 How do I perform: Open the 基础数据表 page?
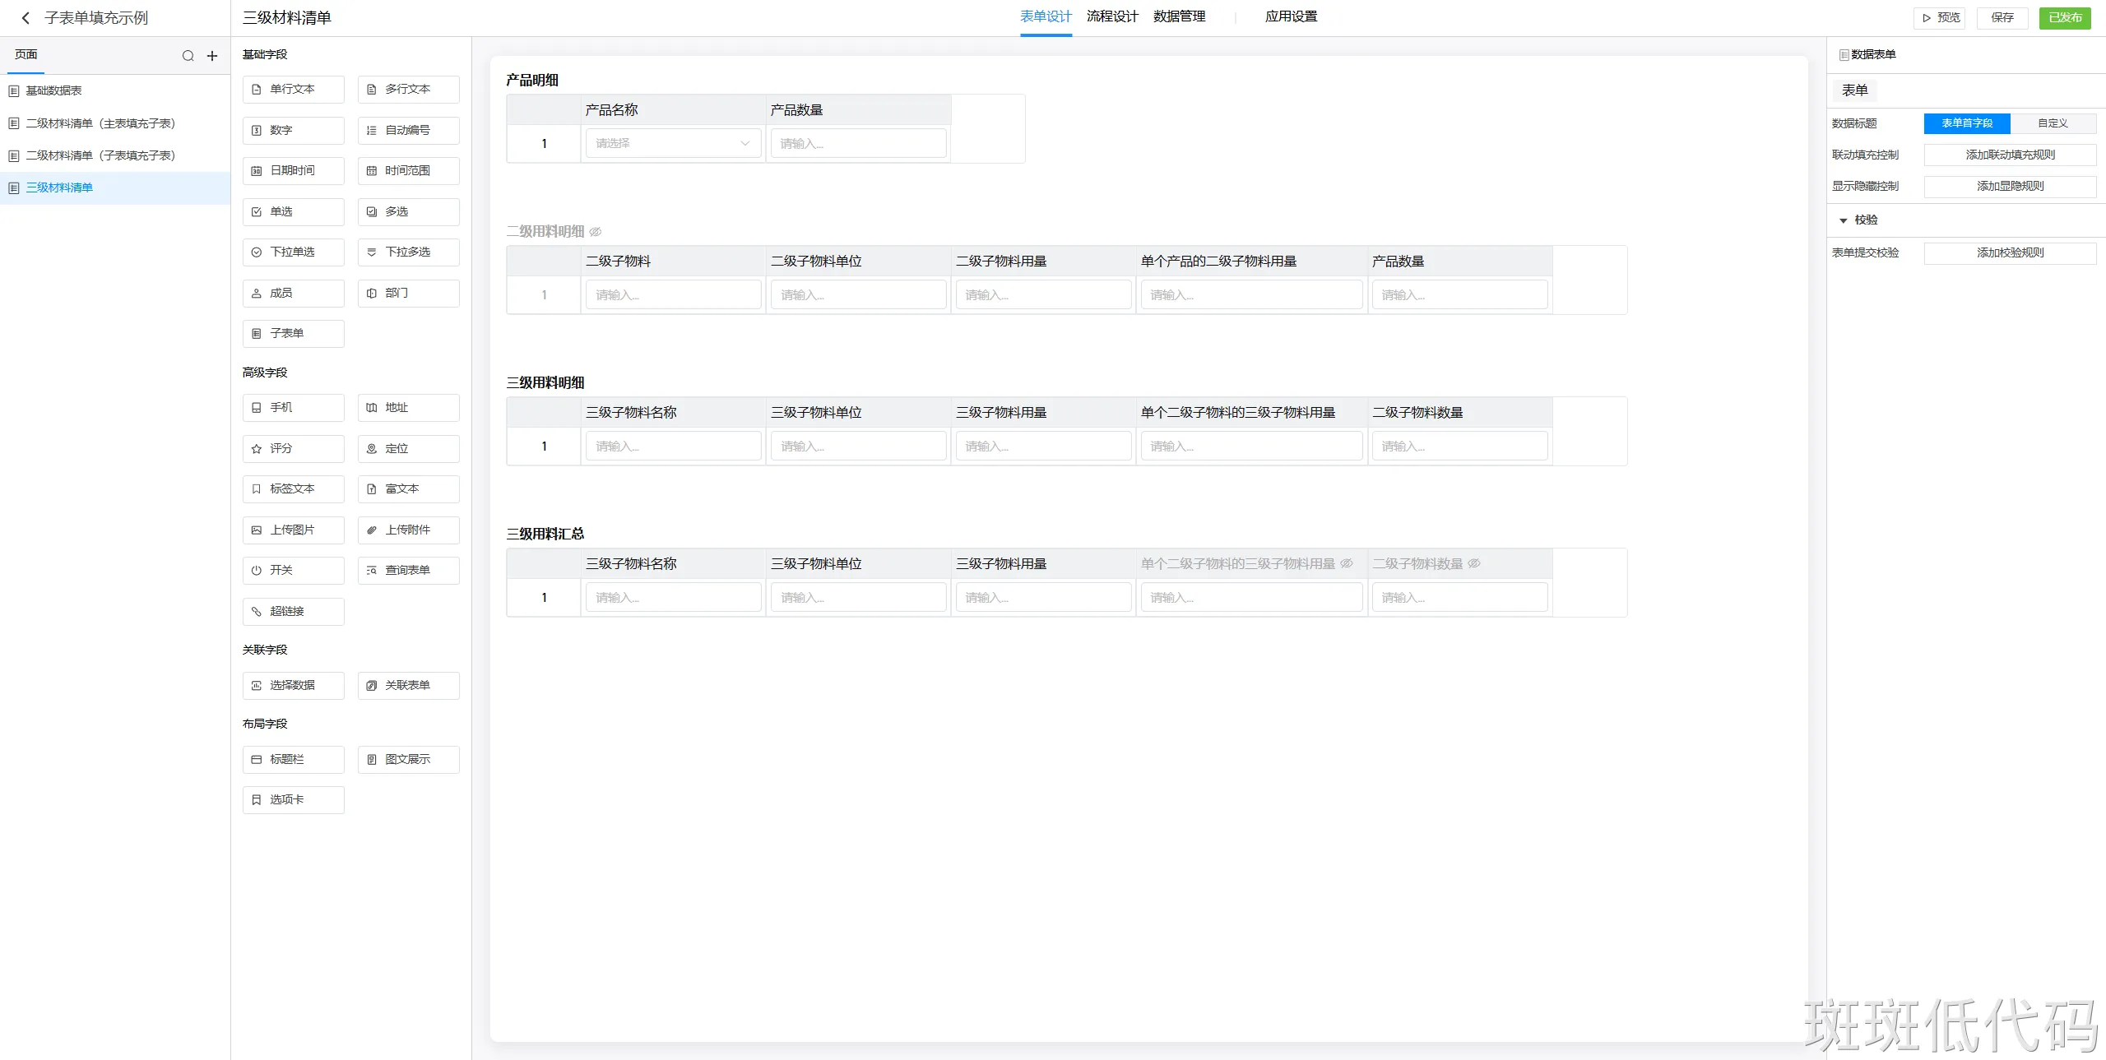tap(53, 90)
